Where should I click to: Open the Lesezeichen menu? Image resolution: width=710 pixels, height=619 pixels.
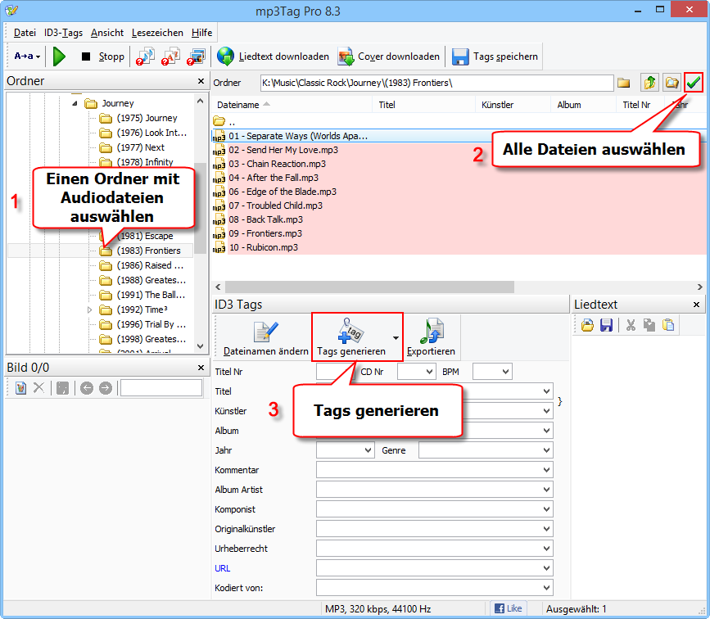[158, 33]
